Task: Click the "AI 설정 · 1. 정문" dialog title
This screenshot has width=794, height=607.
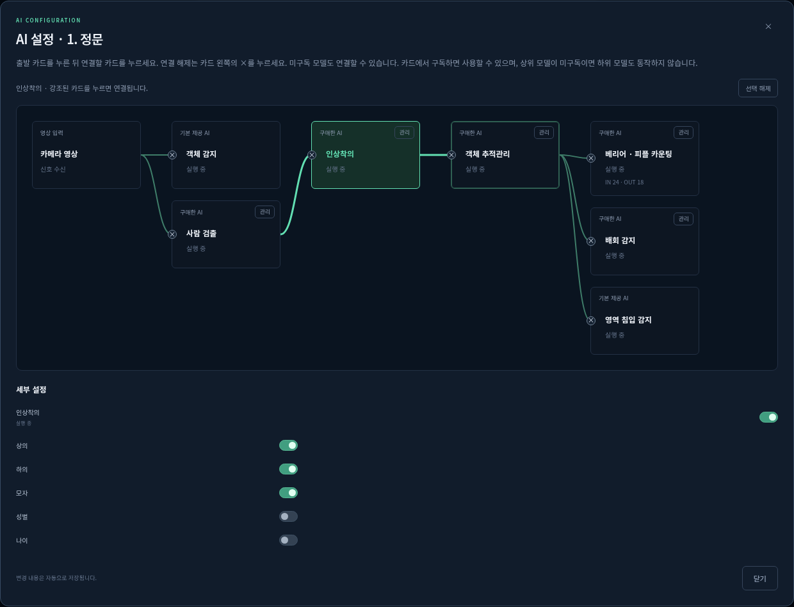Action: coord(60,39)
